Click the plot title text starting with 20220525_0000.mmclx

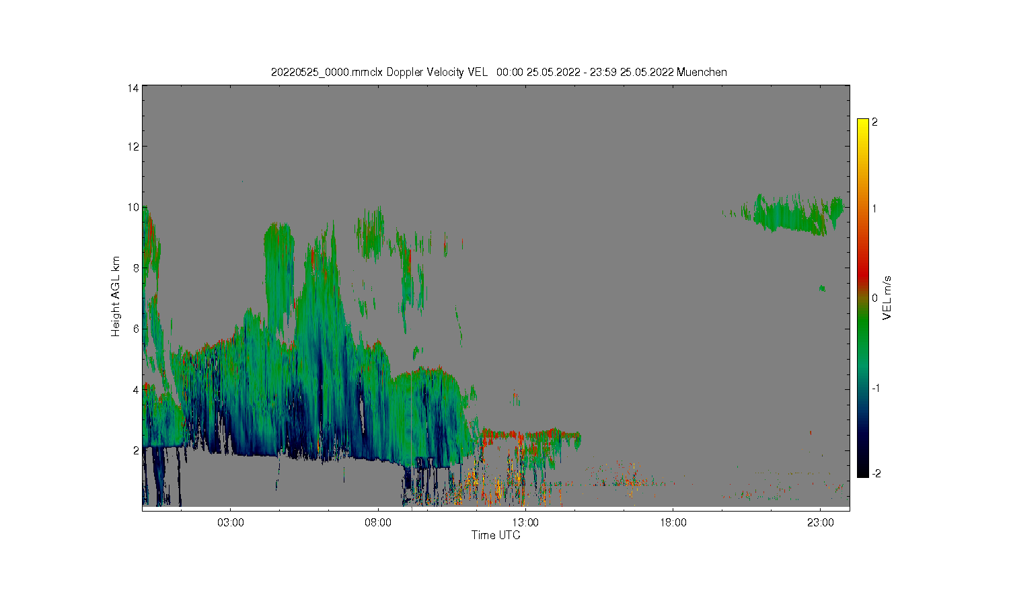click(498, 72)
